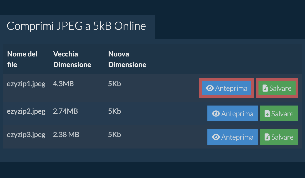This screenshot has width=305, height=178.
Task: Select the ezyzip2.jpeg file name
Action: click(x=26, y=111)
